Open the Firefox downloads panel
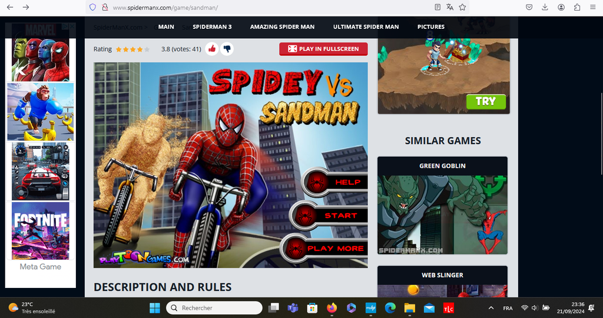 pos(545,7)
